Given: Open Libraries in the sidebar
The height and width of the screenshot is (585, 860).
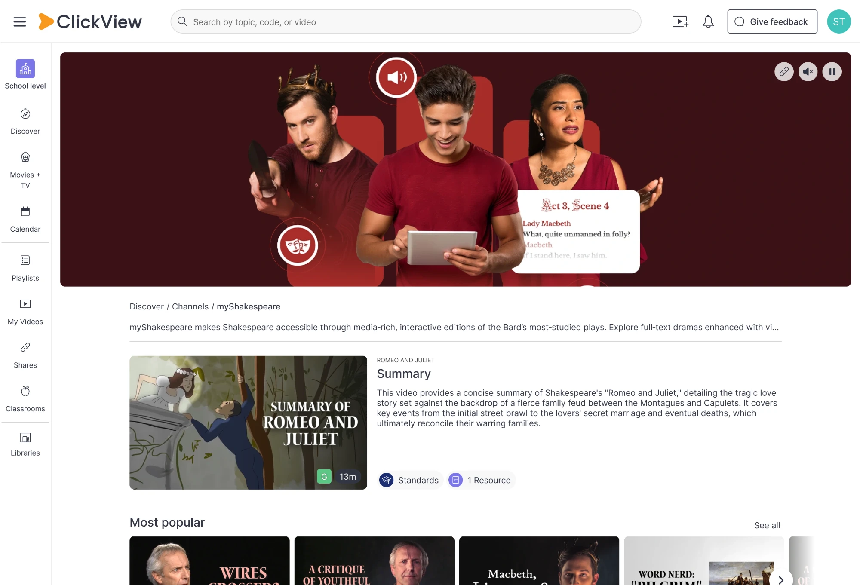Looking at the screenshot, I should (x=25, y=444).
